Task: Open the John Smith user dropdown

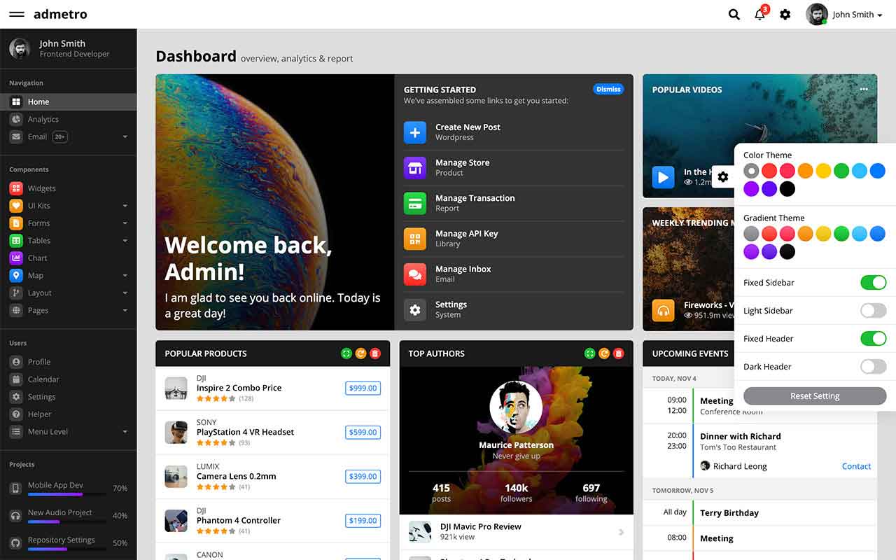Action: (x=844, y=15)
